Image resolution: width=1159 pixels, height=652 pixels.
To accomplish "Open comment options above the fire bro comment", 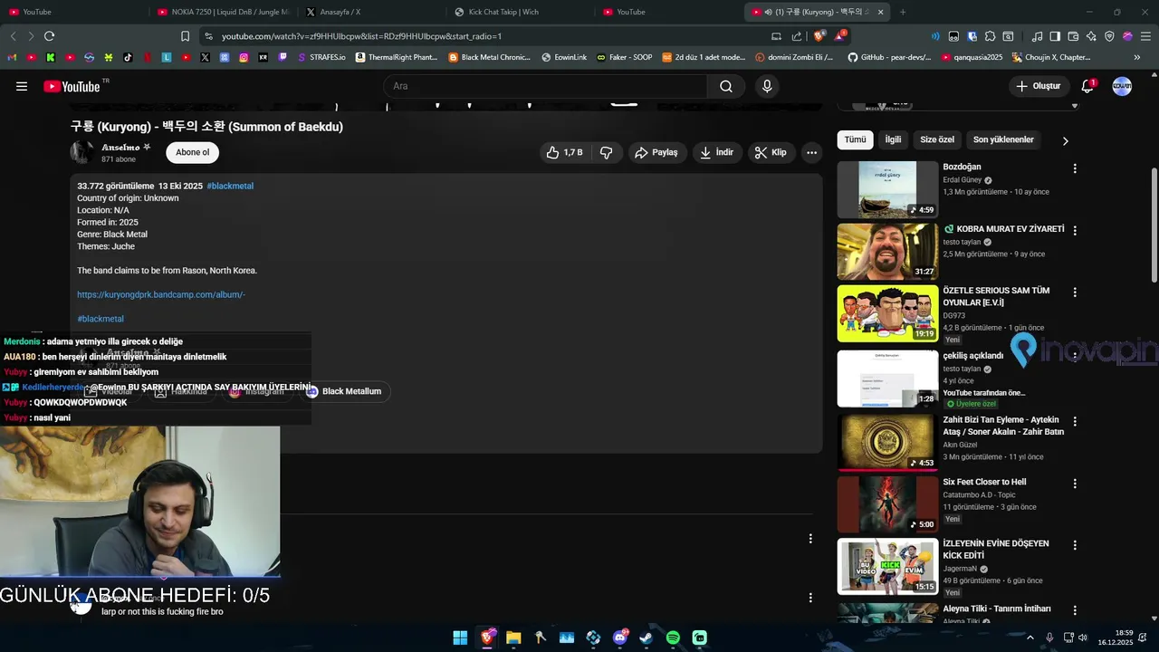I will tap(810, 539).
